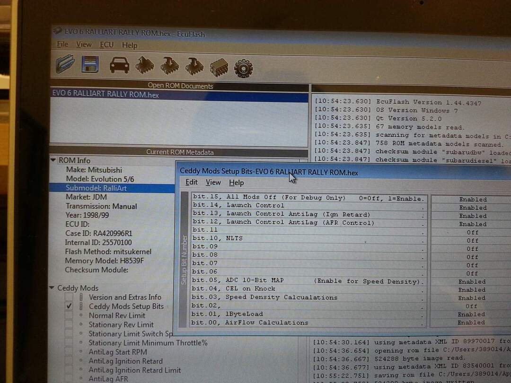Screen dimensions: 511x383
Task: Click the table icon beside Version and Extras Info
Action: (81, 297)
